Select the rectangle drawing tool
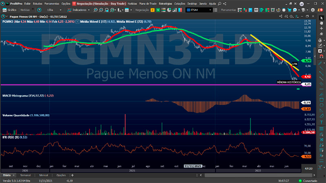The image size is (326, 183). pos(322,100)
